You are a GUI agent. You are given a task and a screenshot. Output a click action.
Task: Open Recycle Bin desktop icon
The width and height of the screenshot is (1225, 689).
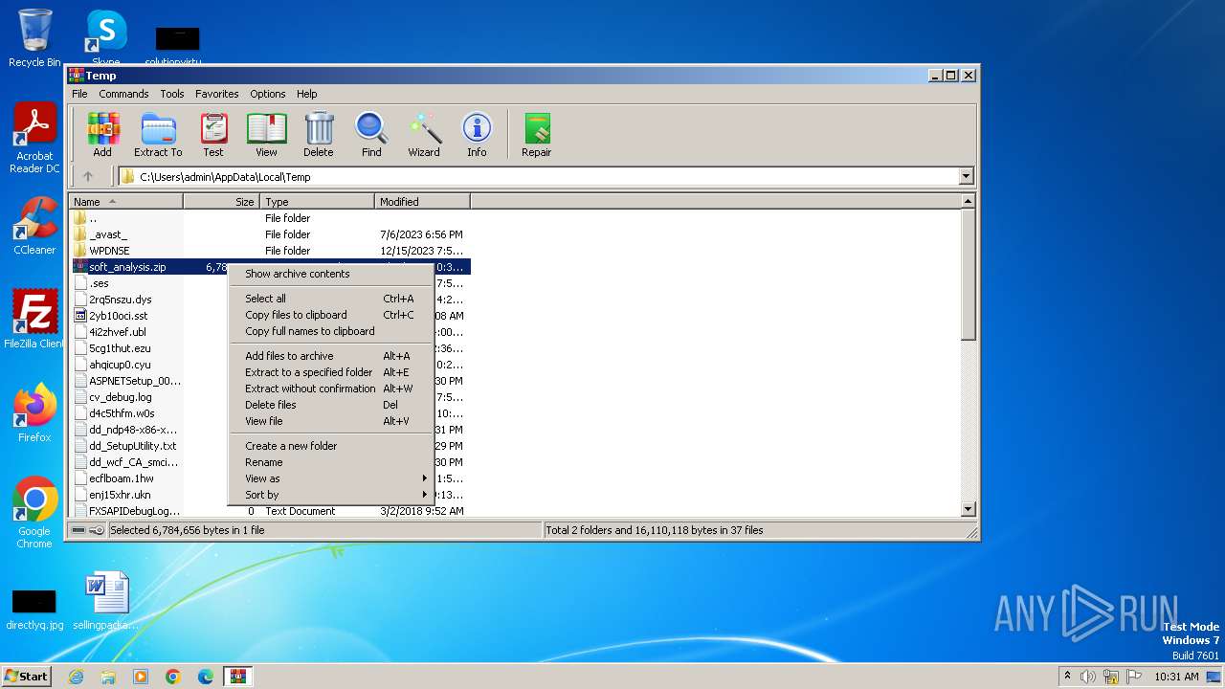point(34,38)
